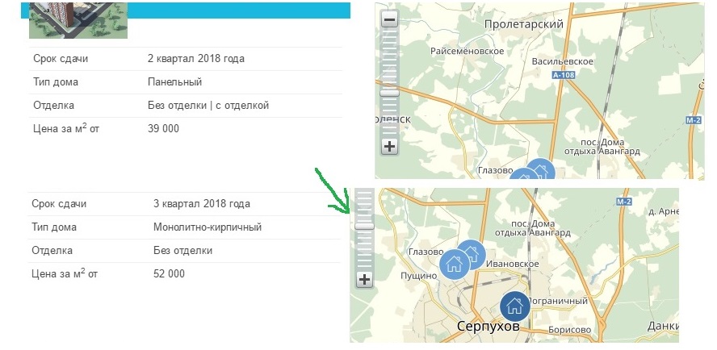This screenshot has height=350, width=717.
Task: Click the M-2 road badge on lower map
Action: click(x=623, y=202)
